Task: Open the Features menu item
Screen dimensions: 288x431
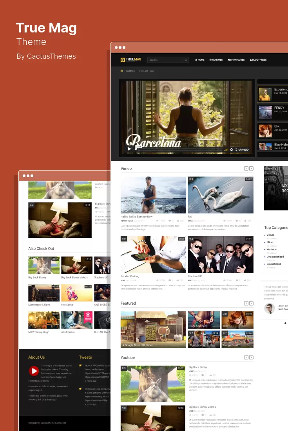Action: [x=216, y=60]
